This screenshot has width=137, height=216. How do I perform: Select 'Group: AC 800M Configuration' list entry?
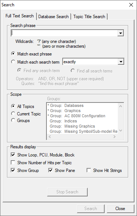tap(82, 116)
